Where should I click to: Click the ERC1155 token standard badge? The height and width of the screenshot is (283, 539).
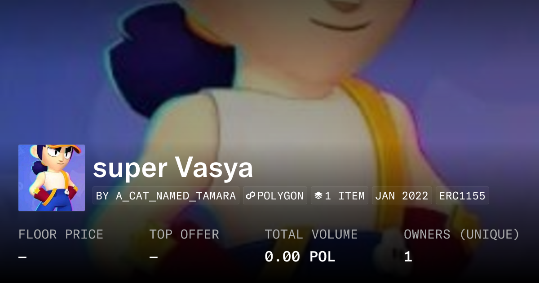pyautogui.click(x=462, y=196)
